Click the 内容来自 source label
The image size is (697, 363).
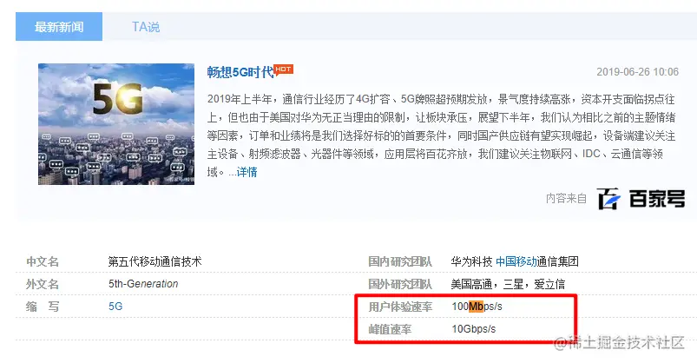click(x=566, y=198)
